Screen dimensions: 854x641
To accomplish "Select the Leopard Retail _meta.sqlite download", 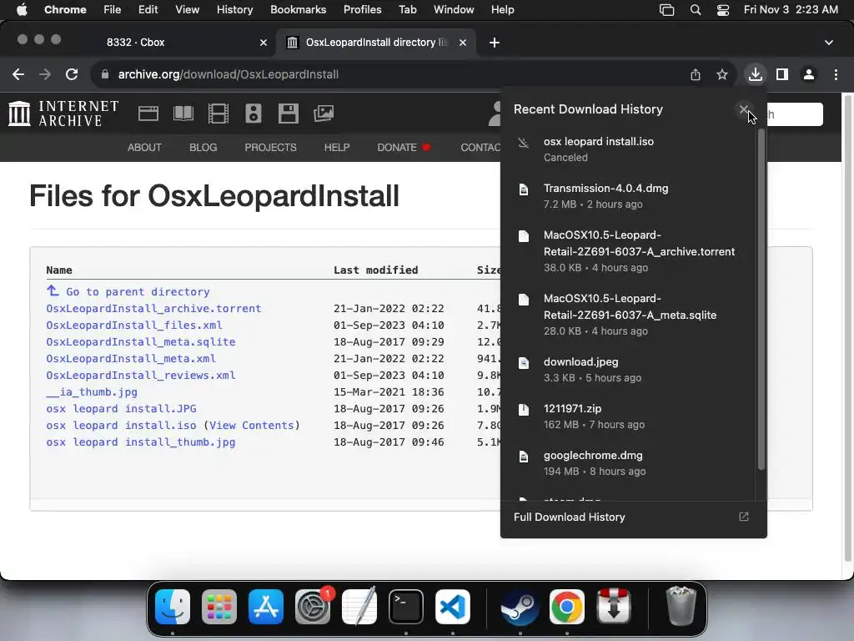I will [629, 315].
